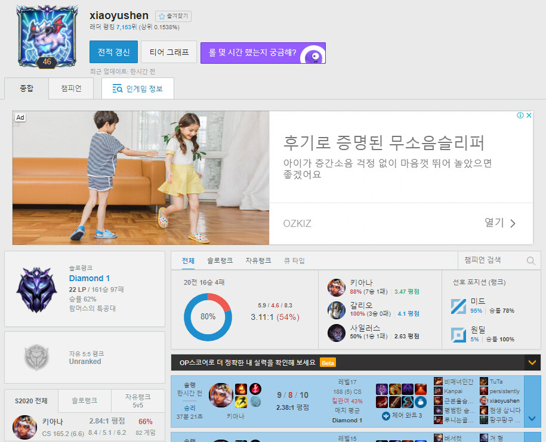Click the control ward icon
The height and width of the screenshot is (442, 546).
(x=386, y=416)
